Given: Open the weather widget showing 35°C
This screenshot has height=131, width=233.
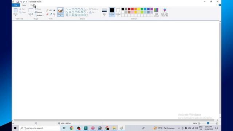Looking at the screenshot, I should pos(164,128).
